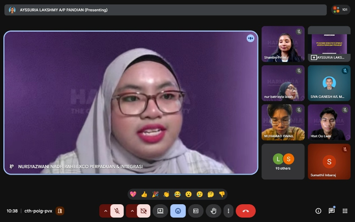
Task: Open the chat panel
Action: pyautogui.click(x=332, y=211)
